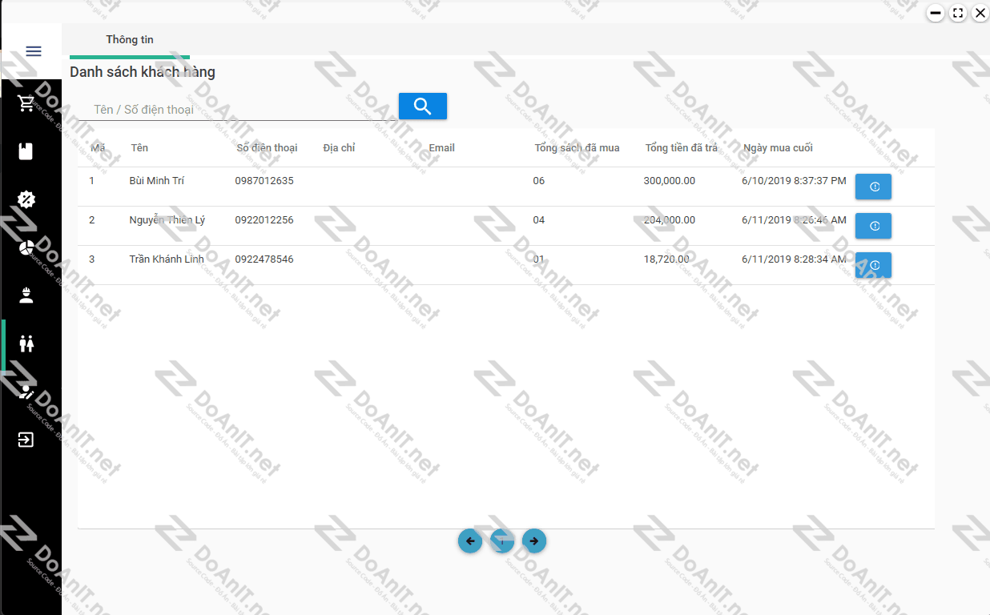Open the hamburger menu in sidebar
Screen dimensions: 990x615
point(33,51)
